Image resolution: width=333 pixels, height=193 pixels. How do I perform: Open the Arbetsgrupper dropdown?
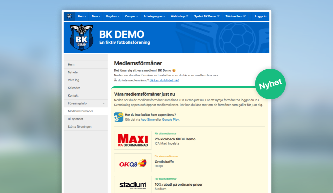tap(155, 16)
